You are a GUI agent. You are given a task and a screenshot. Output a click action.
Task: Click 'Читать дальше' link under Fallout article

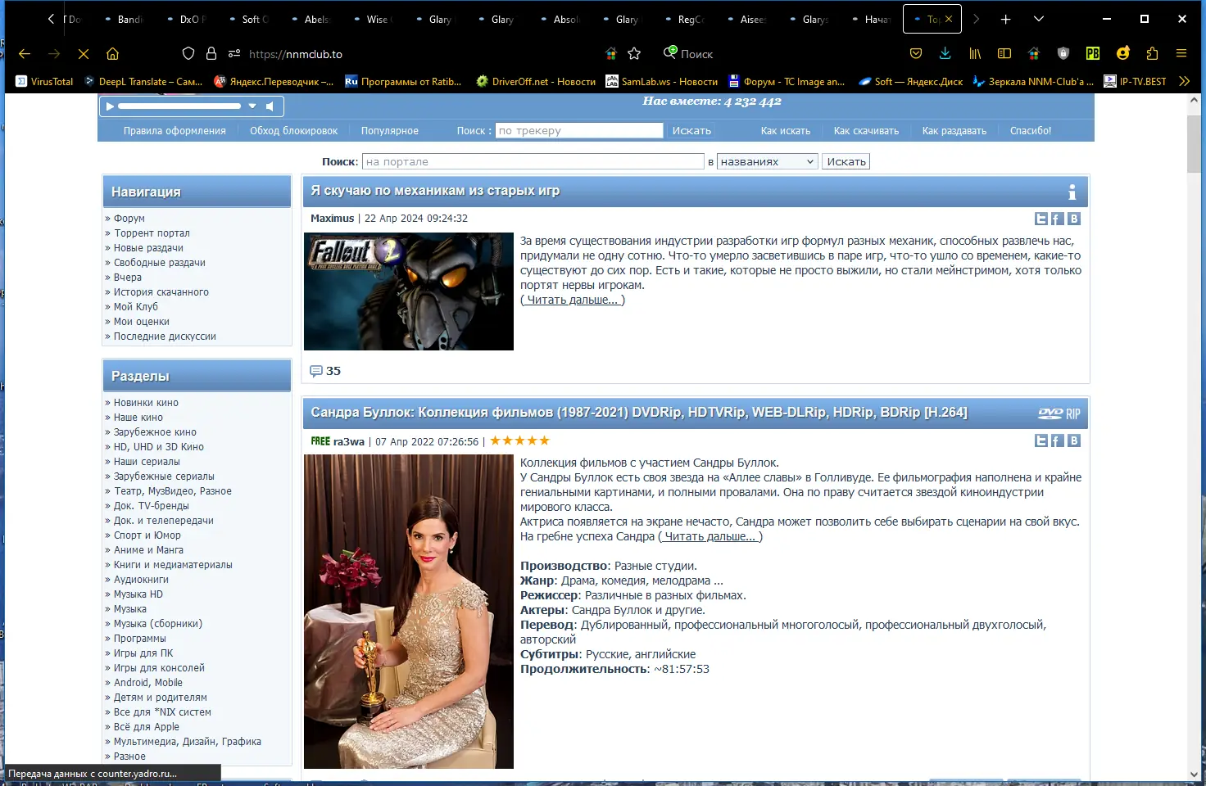click(x=573, y=300)
